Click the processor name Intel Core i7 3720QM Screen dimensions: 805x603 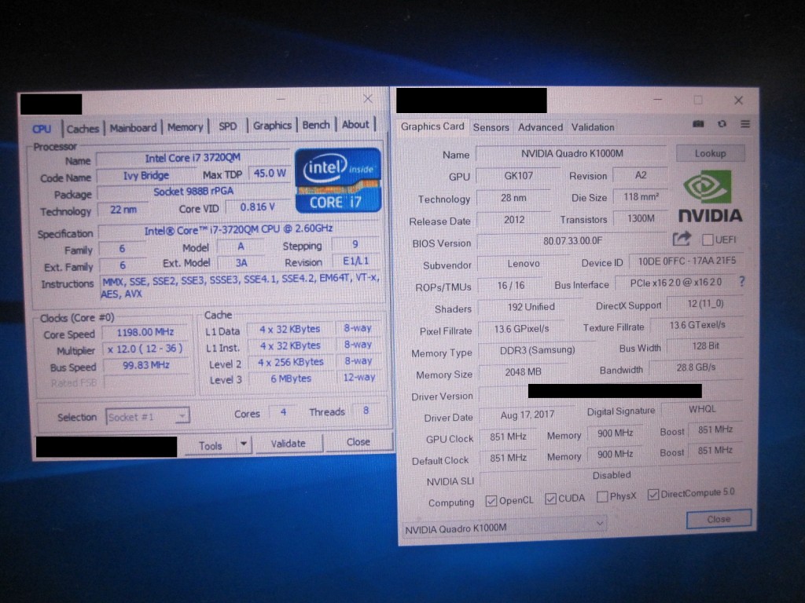coord(193,158)
